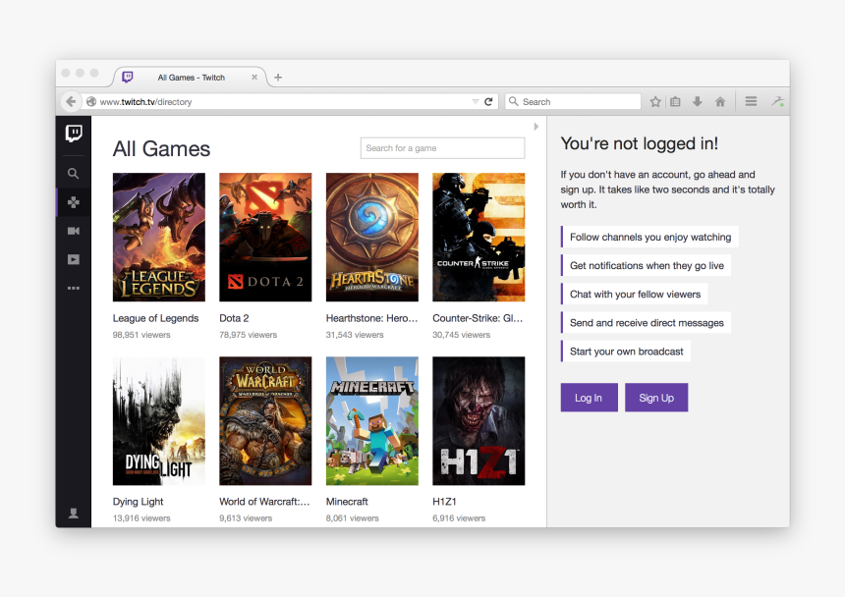
Task: Select the games controller sidebar icon
Action: 74,202
